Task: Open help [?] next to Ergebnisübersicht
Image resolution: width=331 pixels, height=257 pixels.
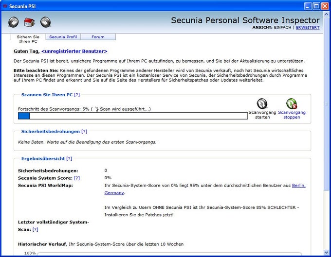Action: click(69, 158)
